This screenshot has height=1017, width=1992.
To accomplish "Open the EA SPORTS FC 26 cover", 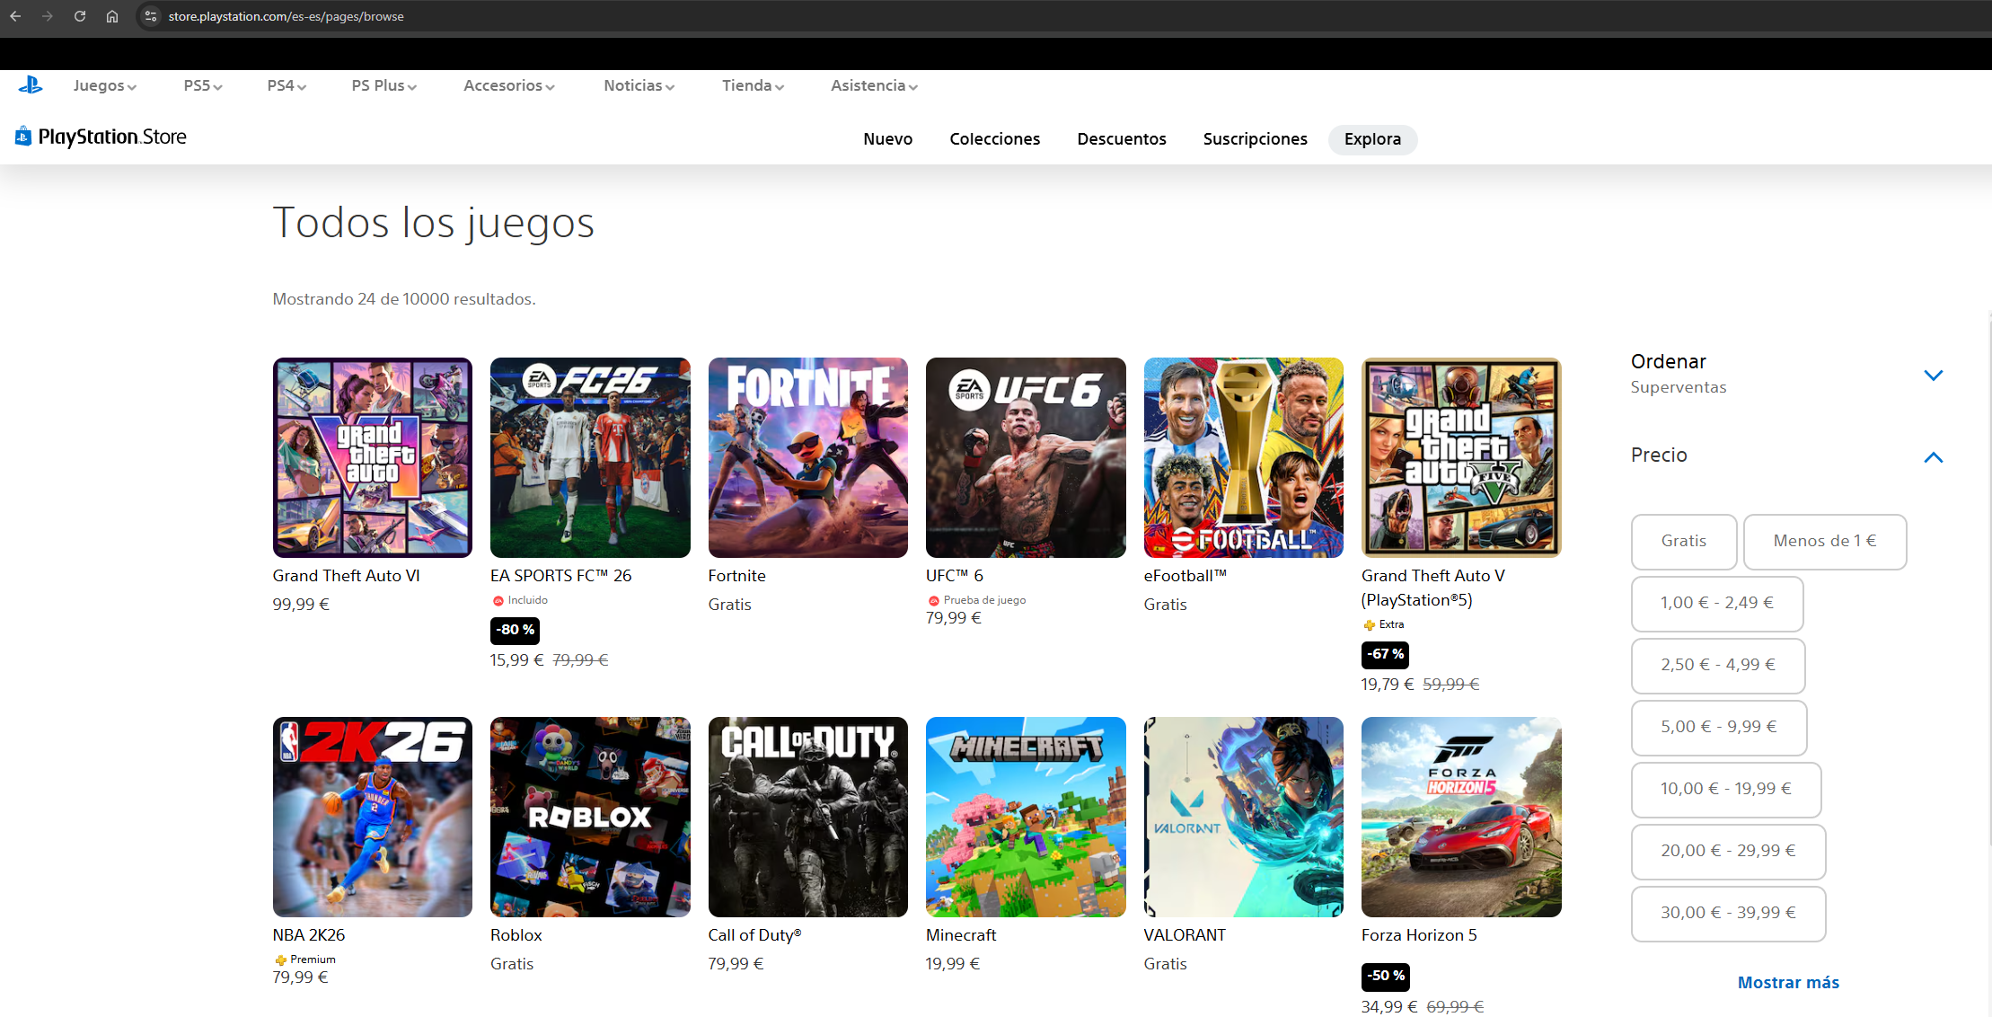I will click(x=590, y=457).
